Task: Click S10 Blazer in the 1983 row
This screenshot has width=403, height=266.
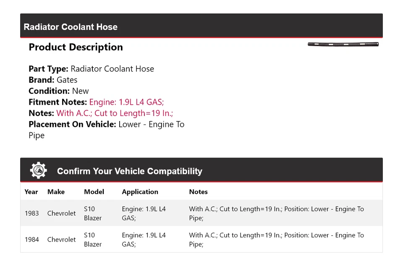Action: point(93,213)
